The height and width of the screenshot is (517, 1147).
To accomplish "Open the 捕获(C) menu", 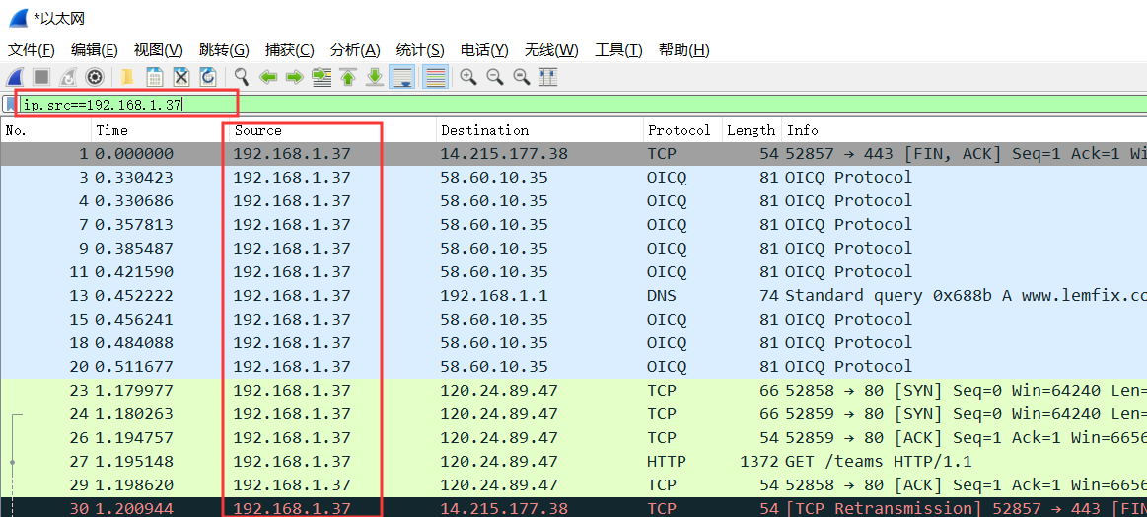I will click(290, 50).
